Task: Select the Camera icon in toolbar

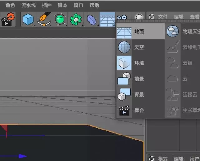Action: tap(122, 17)
